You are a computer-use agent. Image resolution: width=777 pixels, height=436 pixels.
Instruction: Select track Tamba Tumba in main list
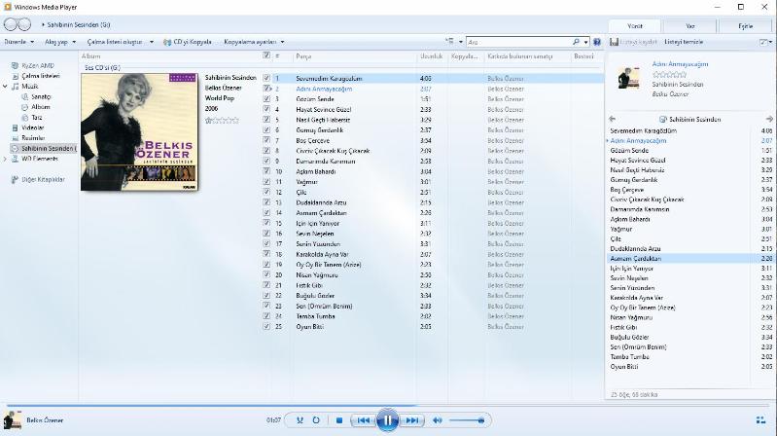pos(315,316)
